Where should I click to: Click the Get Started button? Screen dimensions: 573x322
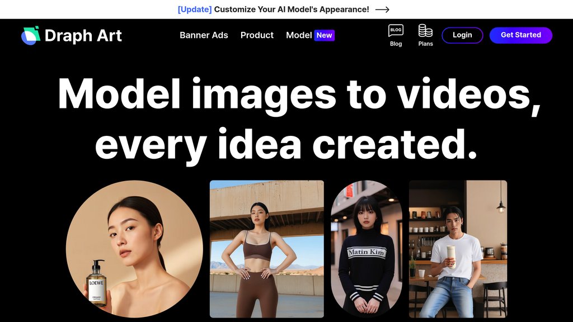(x=521, y=35)
